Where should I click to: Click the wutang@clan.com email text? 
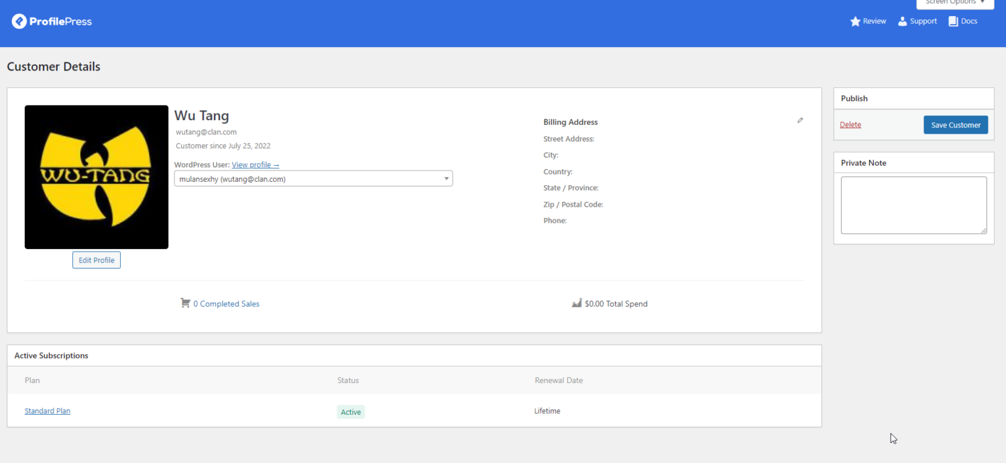207,132
